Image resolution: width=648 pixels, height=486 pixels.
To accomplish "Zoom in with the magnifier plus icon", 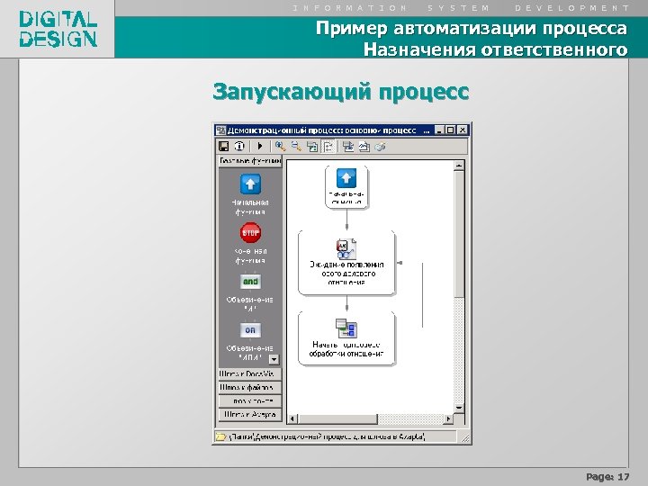I will pos(281,147).
